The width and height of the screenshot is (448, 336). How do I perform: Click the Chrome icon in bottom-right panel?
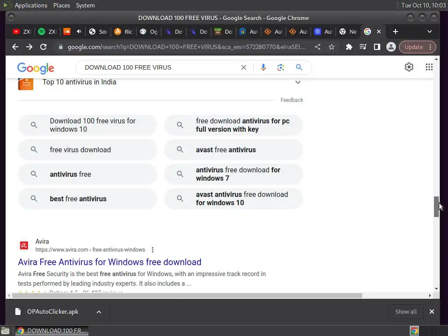click(414, 331)
